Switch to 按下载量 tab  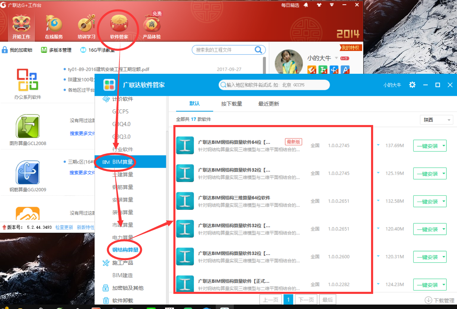[231, 104]
